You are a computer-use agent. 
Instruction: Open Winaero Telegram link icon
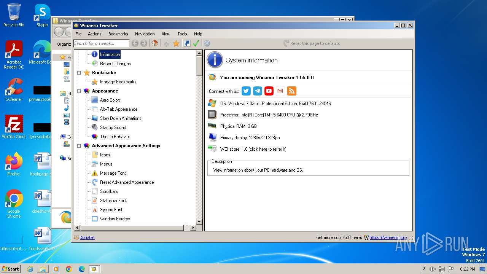point(258,91)
